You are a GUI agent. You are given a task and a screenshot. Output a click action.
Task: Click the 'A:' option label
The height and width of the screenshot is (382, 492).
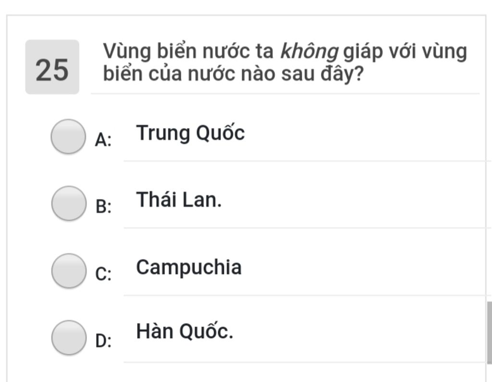point(103,140)
